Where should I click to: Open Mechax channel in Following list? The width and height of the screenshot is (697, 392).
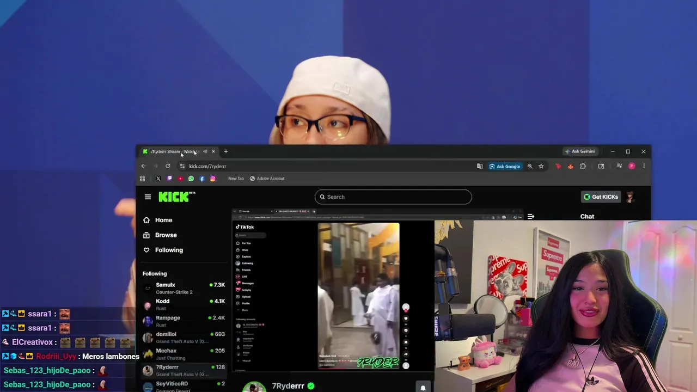coord(184,354)
